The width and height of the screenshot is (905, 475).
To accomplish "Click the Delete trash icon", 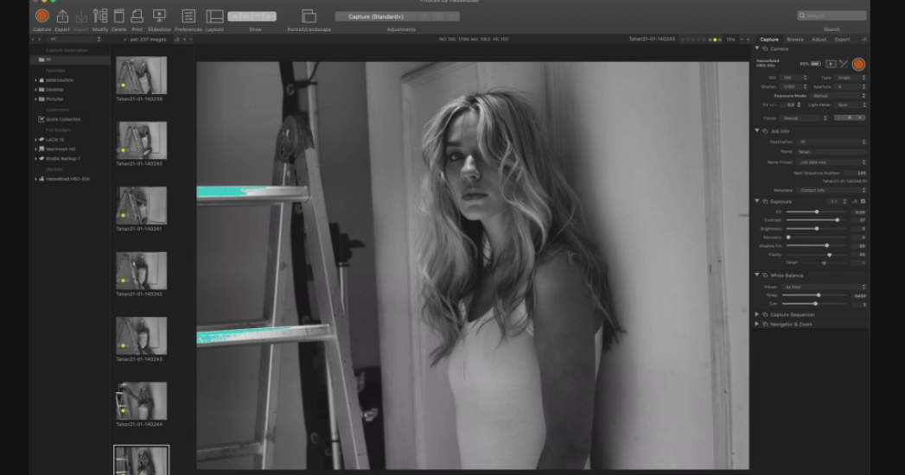I will click(119, 16).
